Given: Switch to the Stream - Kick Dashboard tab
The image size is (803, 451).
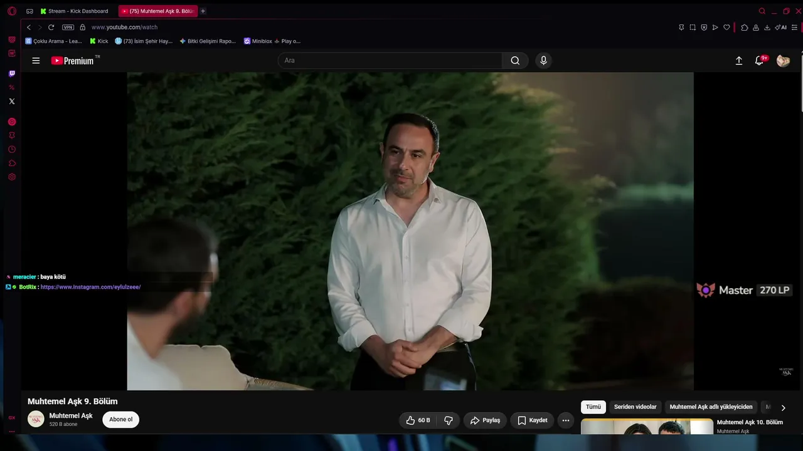Looking at the screenshot, I should tap(74, 11).
